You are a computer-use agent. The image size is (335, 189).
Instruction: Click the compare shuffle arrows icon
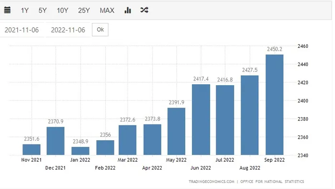coord(144,10)
